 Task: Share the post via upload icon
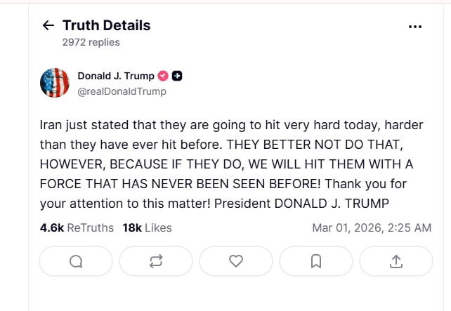(x=396, y=261)
